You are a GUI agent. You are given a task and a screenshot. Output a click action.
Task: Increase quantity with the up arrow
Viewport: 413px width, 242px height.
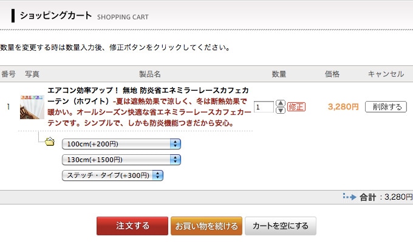tap(281, 103)
